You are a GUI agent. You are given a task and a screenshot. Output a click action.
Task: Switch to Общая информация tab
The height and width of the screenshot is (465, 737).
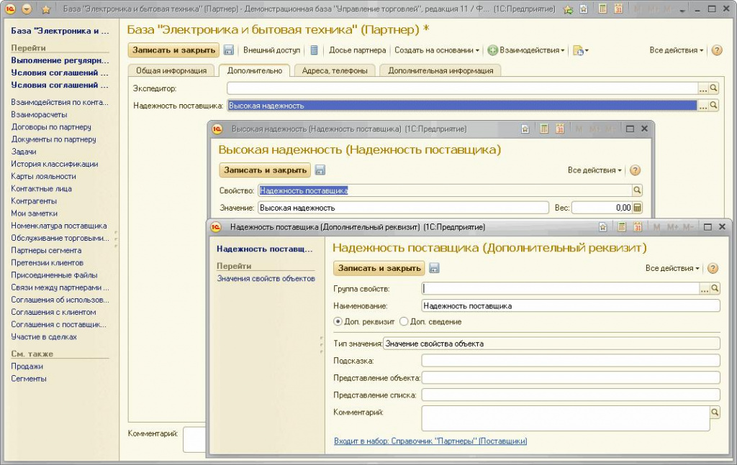pos(171,71)
